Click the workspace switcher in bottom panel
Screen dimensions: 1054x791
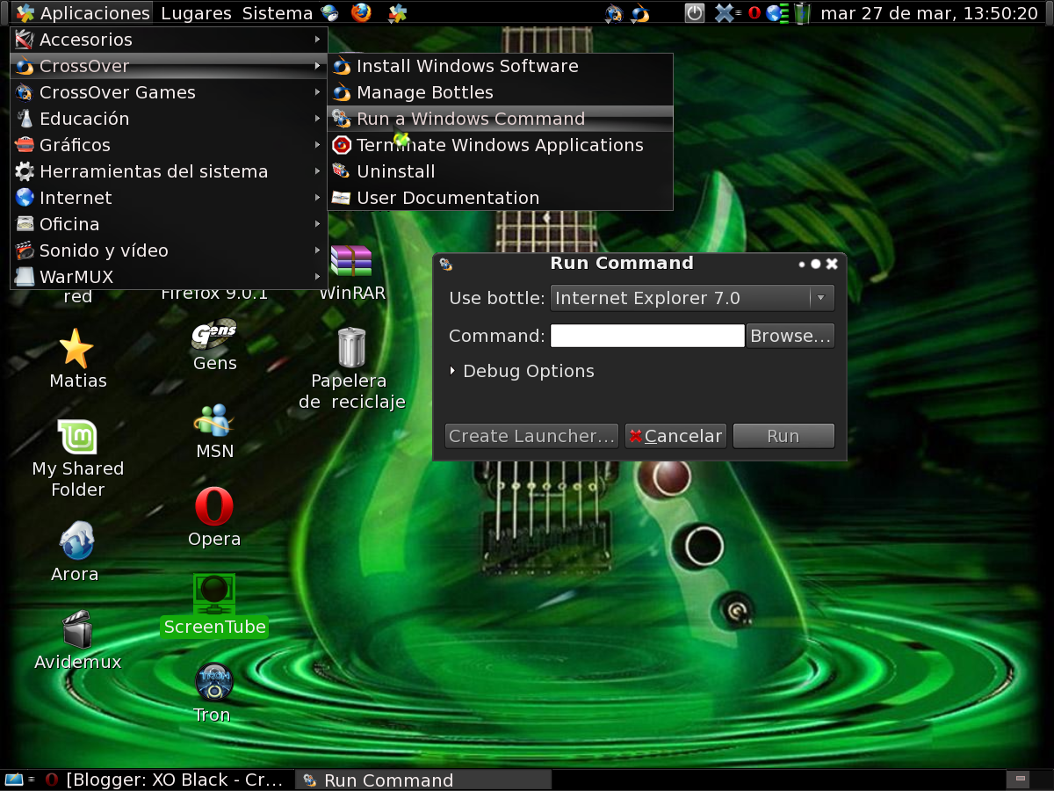point(1019,780)
